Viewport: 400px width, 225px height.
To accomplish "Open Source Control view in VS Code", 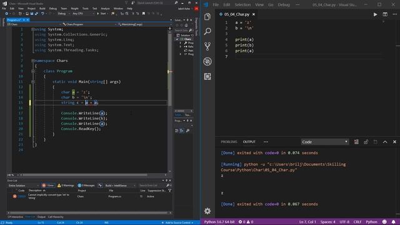I will 207,46.
